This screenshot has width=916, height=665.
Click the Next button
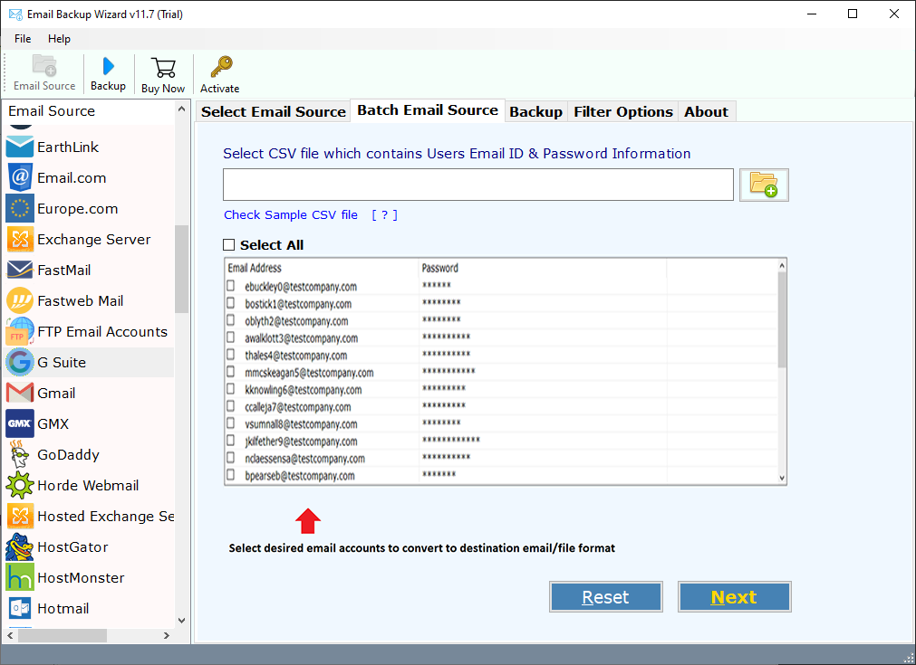click(734, 597)
